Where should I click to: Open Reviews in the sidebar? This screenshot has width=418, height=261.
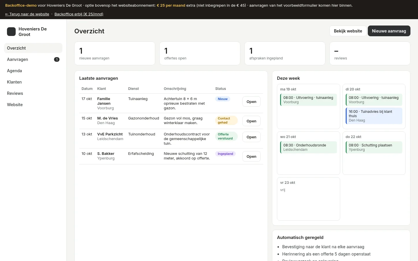(x=33, y=93)
